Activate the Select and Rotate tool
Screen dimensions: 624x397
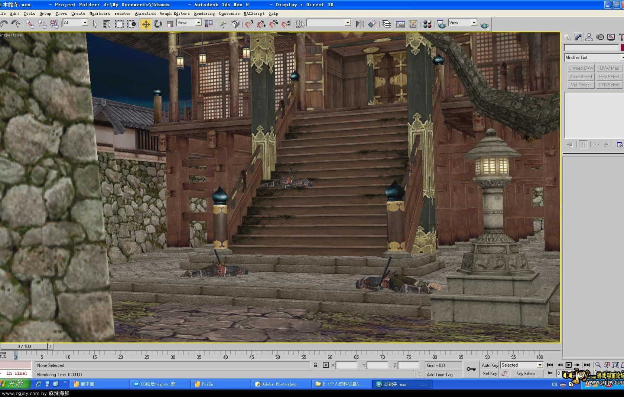click(158, 24)
